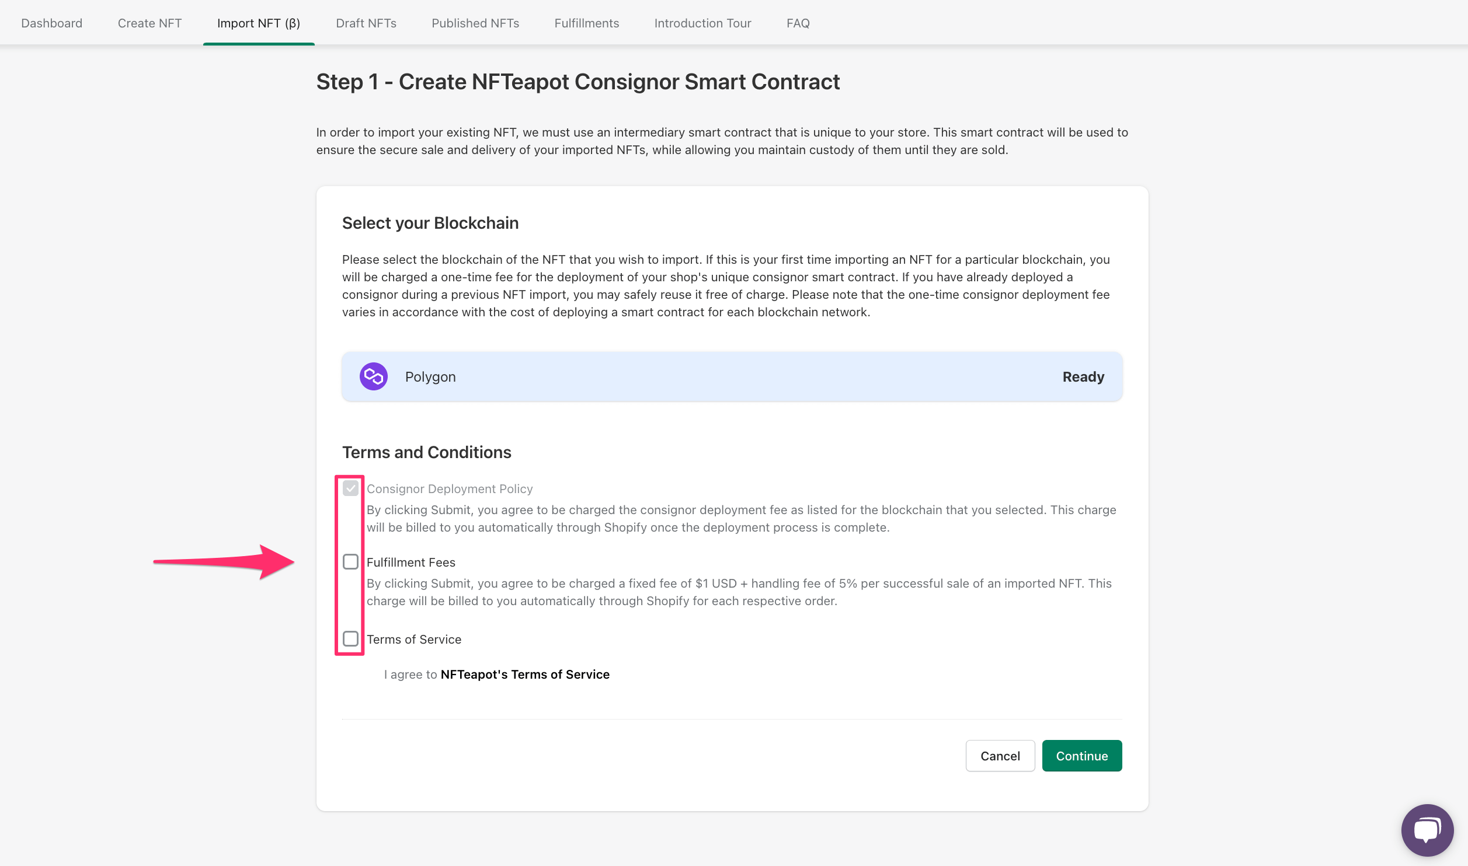Open the chat support bubble
This screenshot has width=1468, height=866.
1427,830
